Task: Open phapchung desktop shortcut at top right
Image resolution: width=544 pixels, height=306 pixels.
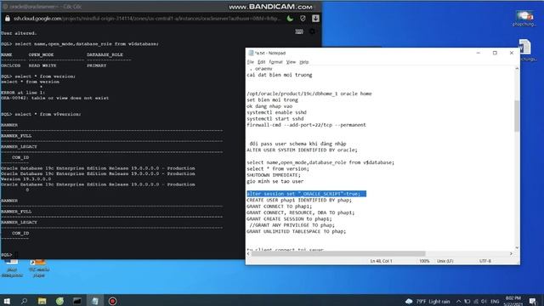Action: (x=524, y=19)
